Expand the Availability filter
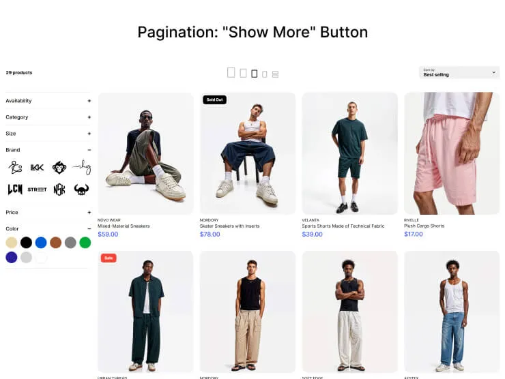 point(48,101)
